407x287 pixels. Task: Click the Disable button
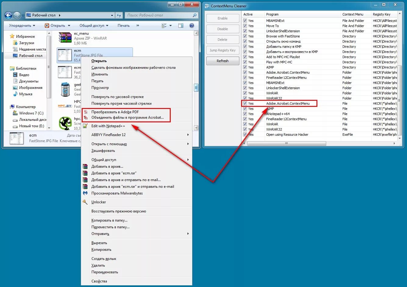point(223,29)
